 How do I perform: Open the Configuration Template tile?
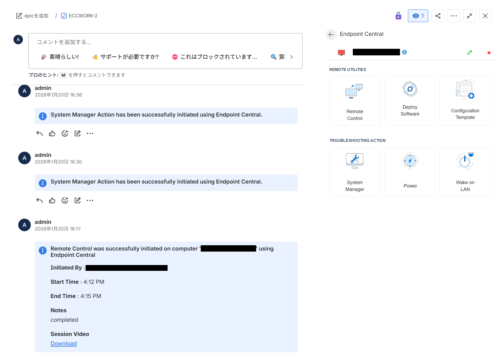tap(465, 101)
